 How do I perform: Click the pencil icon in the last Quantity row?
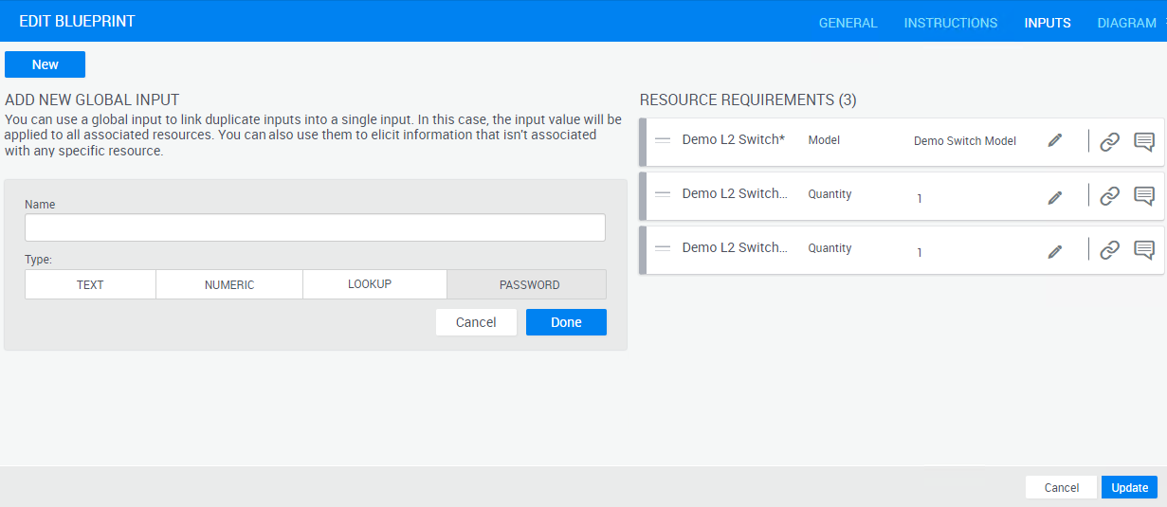[x=1054, y=250]
